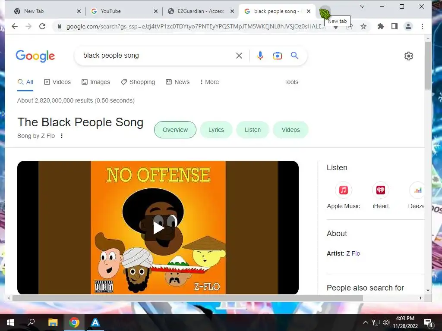Listen on Deezer
The width and height of the screenshot is (442, 331).
pyautogui.click(x=417, y=196)
